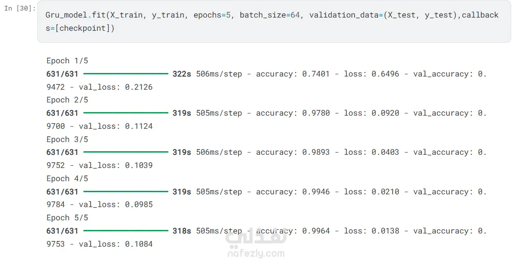Click the "Epoch 1/5" output label
512x259 pixels.
[67, 61]
